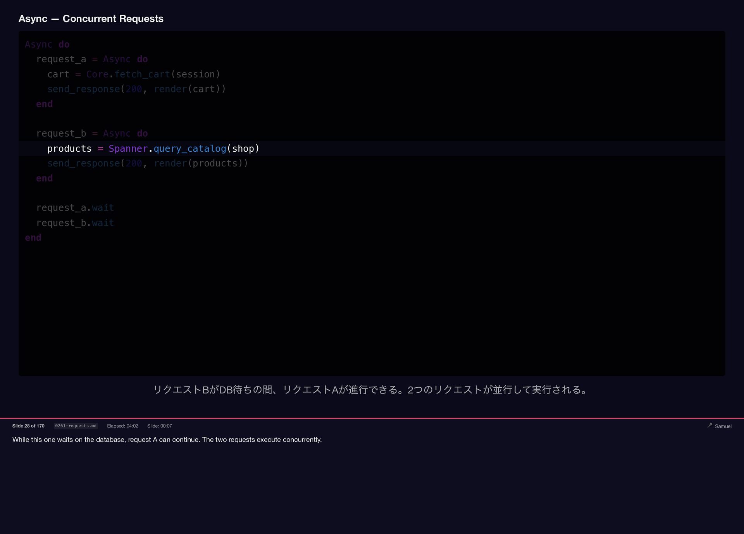Click the first Async do line

click(47, 44)
